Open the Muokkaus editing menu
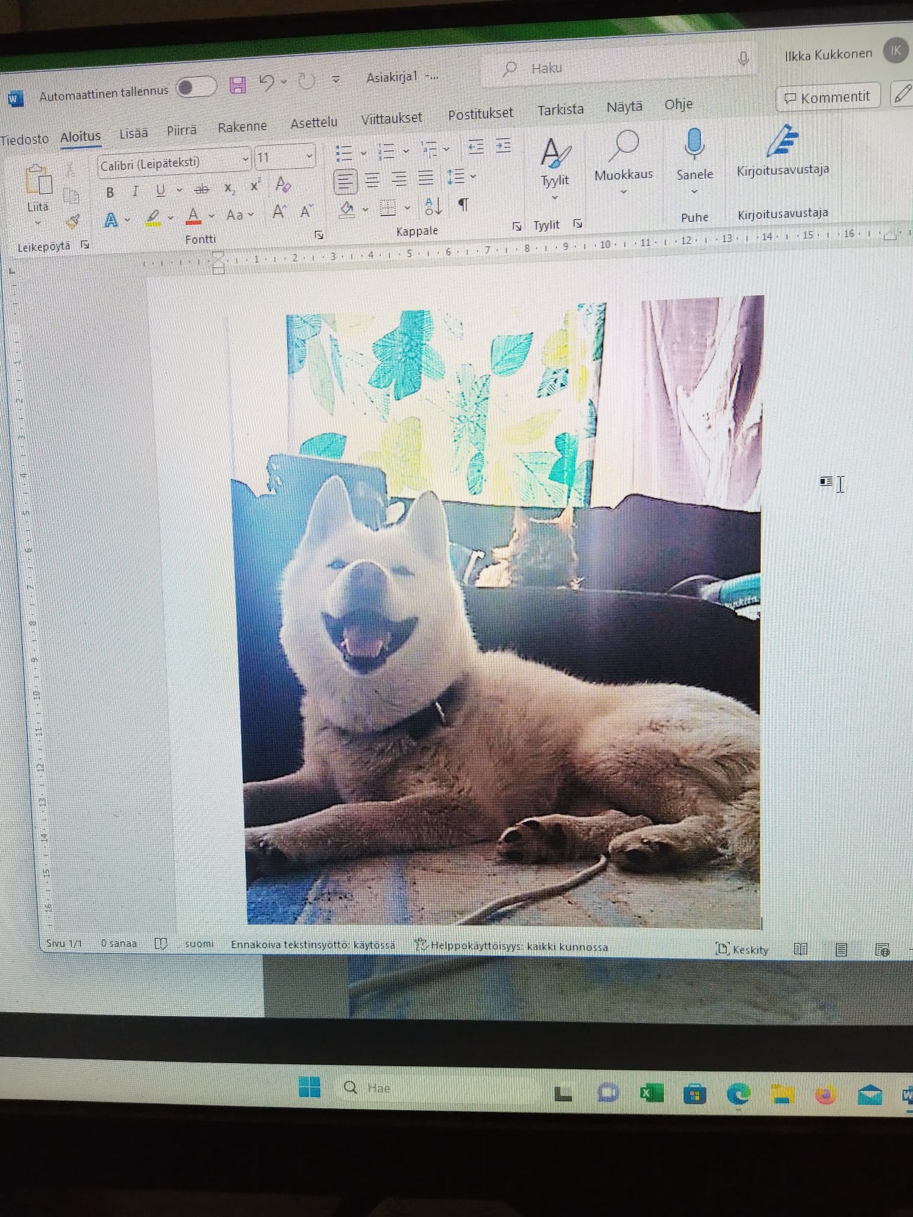The image size is (913, 1217). (623, 161)
